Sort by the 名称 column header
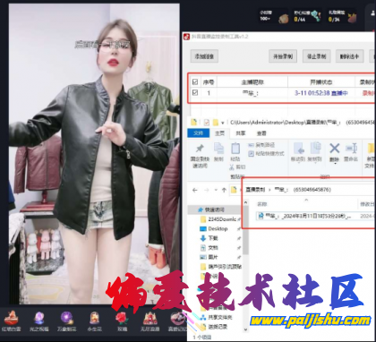The width and height of the screenshot is (376, 342). click(x=262, y=204)
